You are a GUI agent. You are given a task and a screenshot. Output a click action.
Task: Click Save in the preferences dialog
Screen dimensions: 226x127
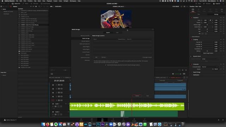pyautogui.click(x=148, y=96)
